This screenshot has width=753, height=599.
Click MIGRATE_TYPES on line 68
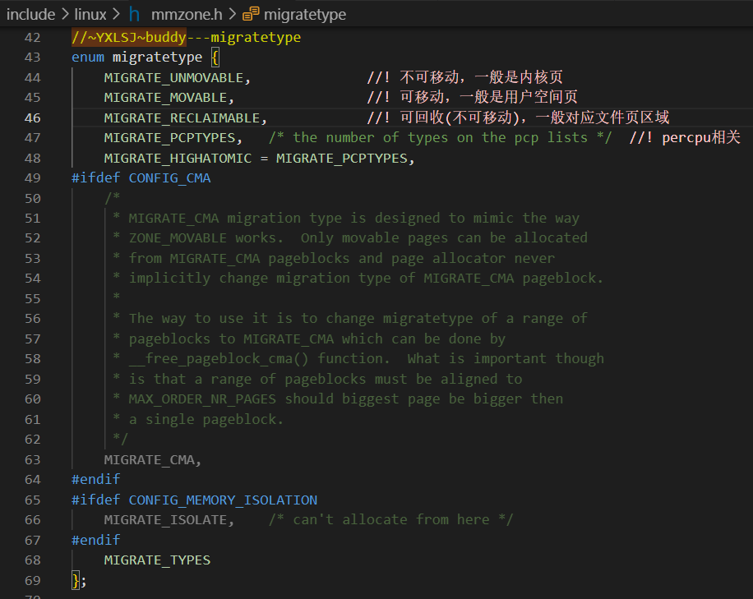[x=156, y=560]
